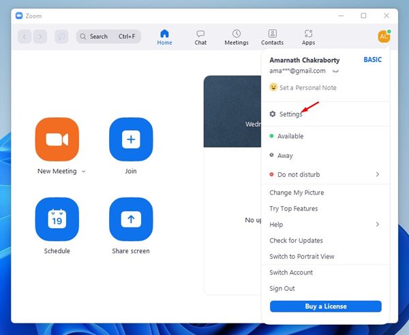Go to the Home tab
The height and width of the screenshot is (335, 409).
tap(164, 37)
